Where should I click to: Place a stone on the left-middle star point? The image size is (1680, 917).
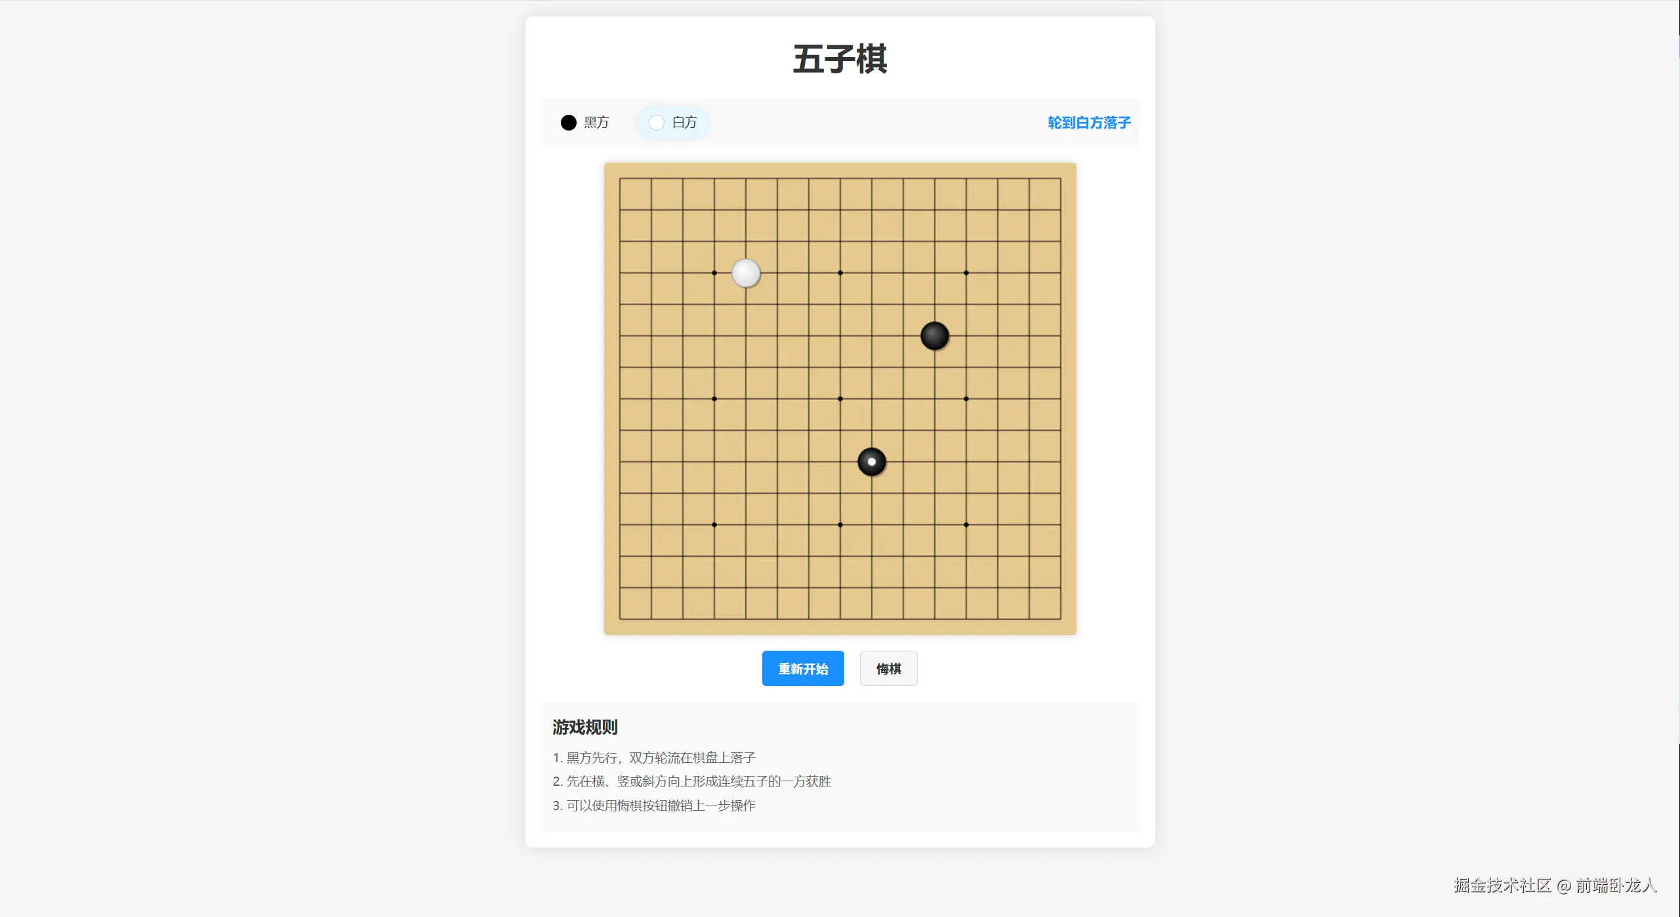tap(714, 399)
